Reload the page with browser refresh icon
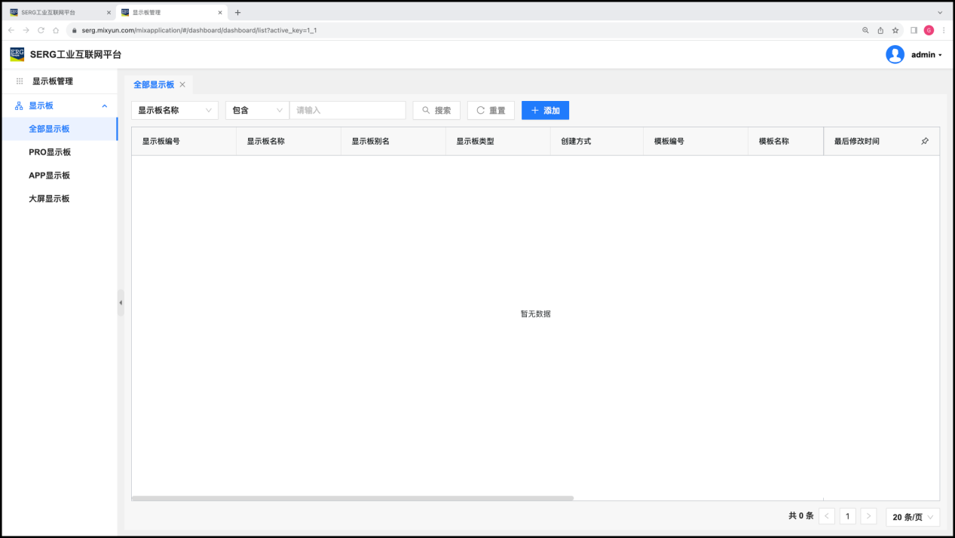 [x=41, y=30]
